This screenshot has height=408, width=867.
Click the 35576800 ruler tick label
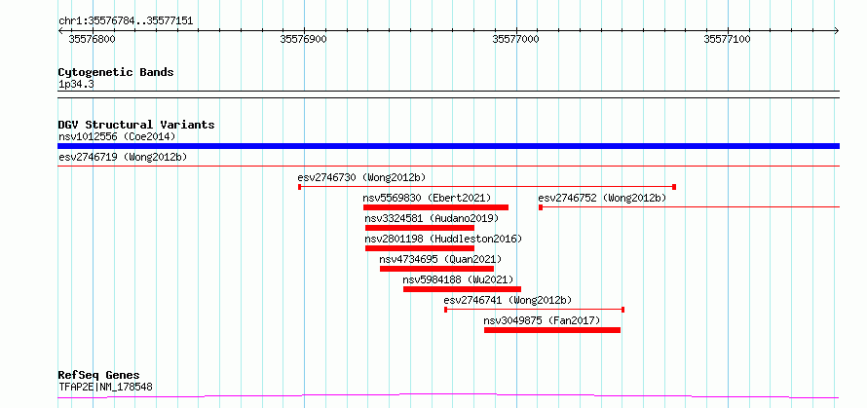click(x=92, y=39)
